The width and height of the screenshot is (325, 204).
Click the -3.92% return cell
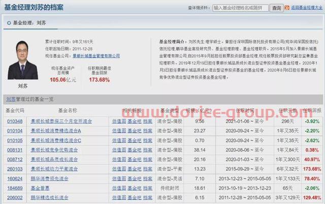point(312,121)
